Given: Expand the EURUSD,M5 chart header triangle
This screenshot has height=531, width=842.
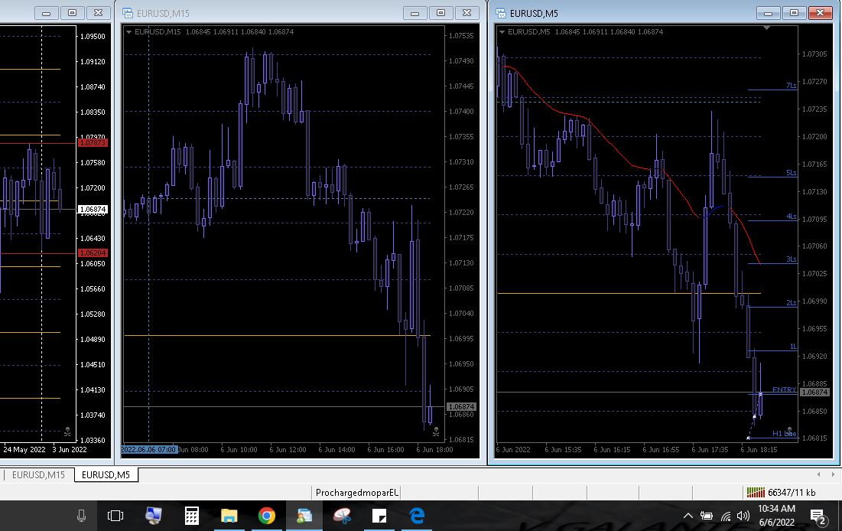Looking at the screenshot, I should click(x=502, y=32).
